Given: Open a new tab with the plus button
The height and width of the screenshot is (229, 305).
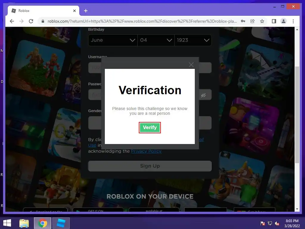Looking at the screenshot, I should [x=86, y=11].
